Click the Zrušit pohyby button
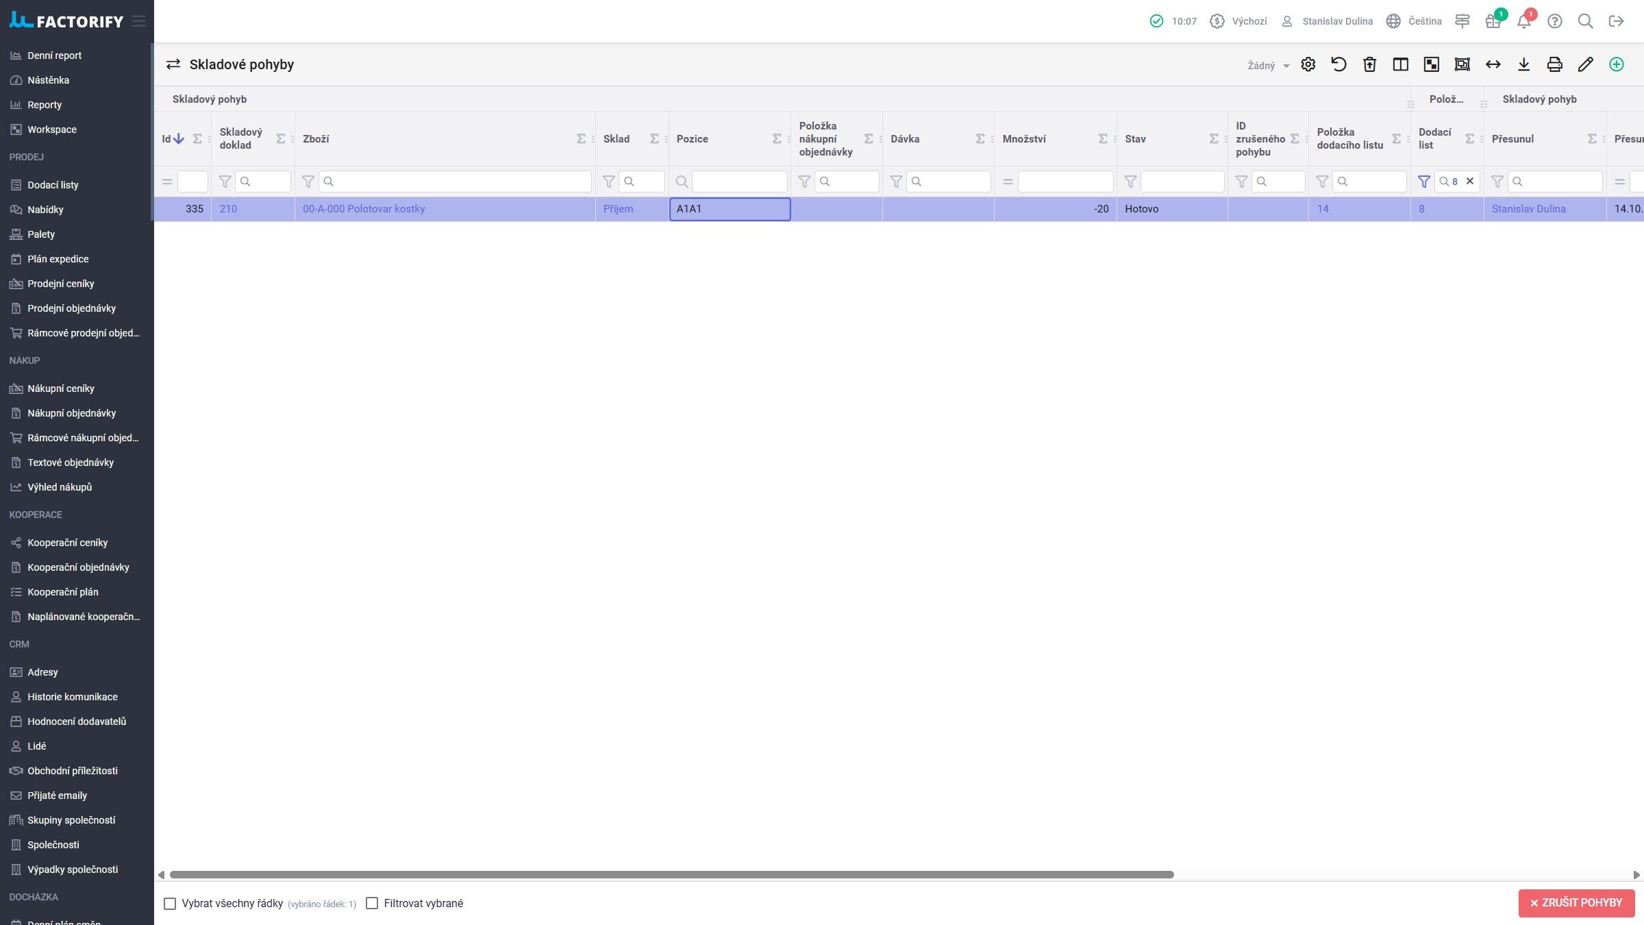Image resolution: width=1644 pixels, height=925 pixels. click(x=1576, y=903)
